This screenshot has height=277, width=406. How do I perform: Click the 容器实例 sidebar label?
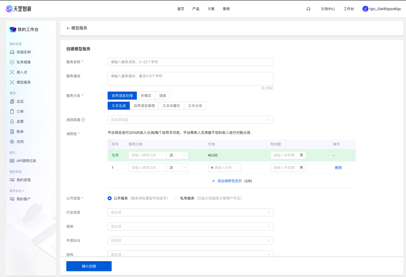(24, 52)
